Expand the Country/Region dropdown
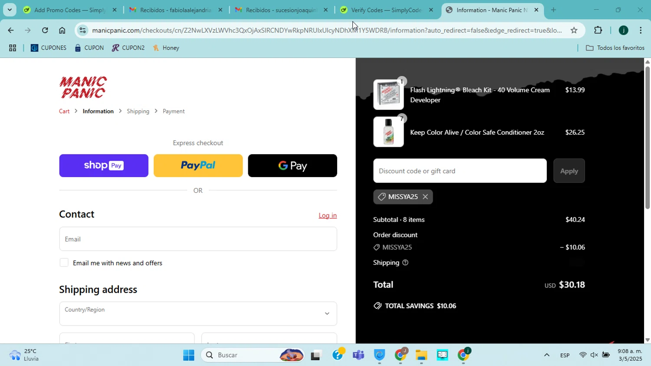651x366 pixels. coord(198,313)
